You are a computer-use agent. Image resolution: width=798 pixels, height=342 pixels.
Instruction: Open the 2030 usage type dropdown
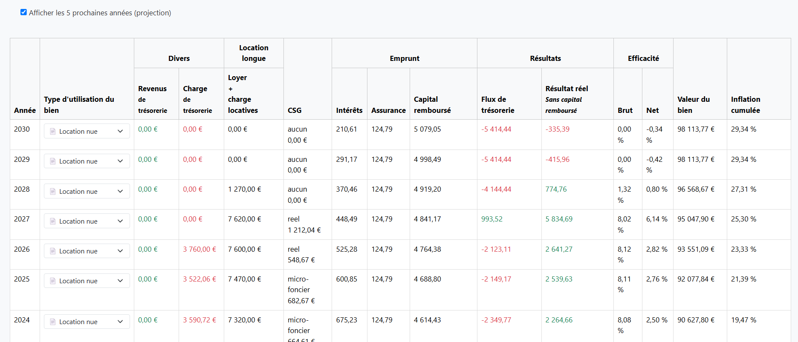[x=87, y=131]
